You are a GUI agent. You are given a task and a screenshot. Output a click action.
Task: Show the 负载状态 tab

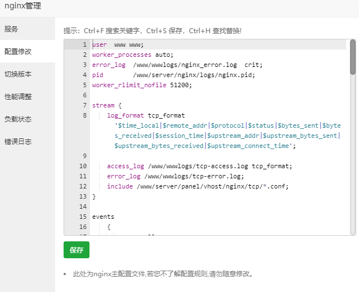pyautogui.click(x=18, y=119)
